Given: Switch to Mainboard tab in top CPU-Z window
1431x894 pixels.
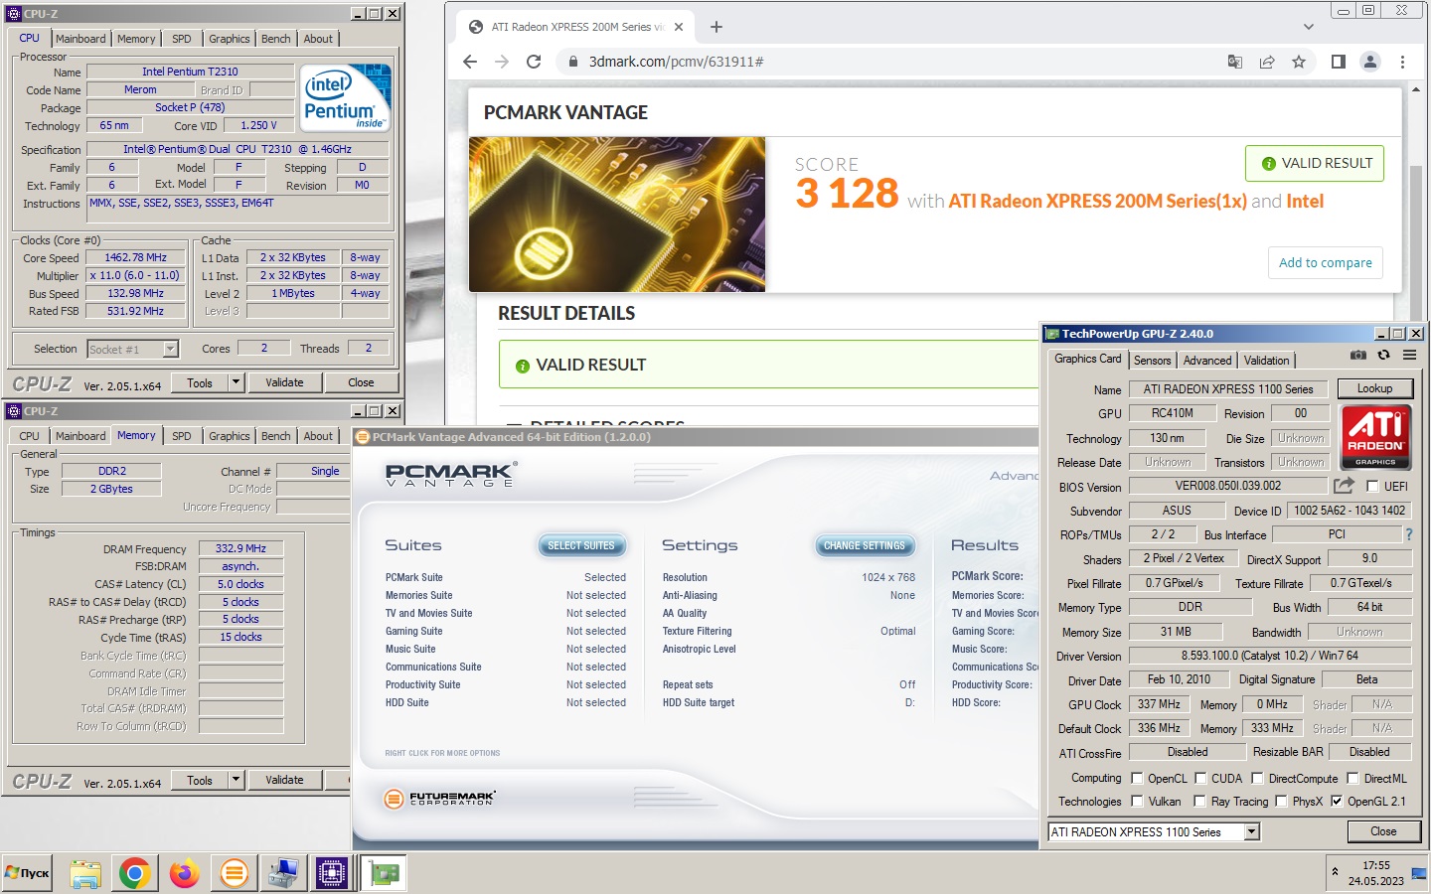Looking at the screenshot, I should (x=80, y=39).
